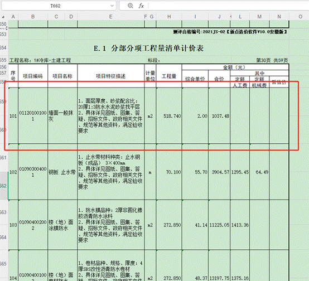Select column H header

169,17
